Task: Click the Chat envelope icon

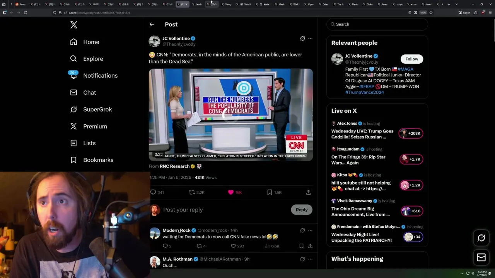Action: 73,93
